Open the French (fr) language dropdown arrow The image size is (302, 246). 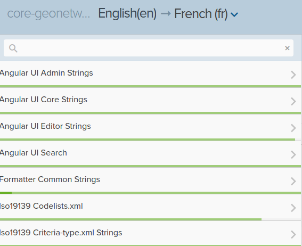pyautogui.click(x=234, y=14)
